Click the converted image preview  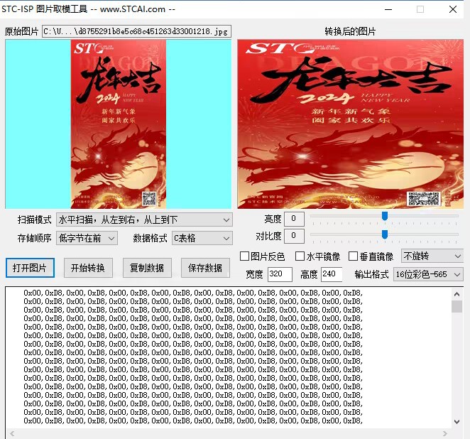coord(351,124)
